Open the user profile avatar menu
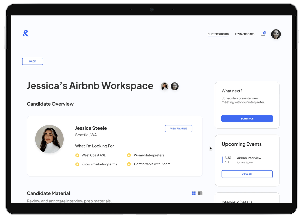This screenshot has width=303, height=219. [276, 34]
